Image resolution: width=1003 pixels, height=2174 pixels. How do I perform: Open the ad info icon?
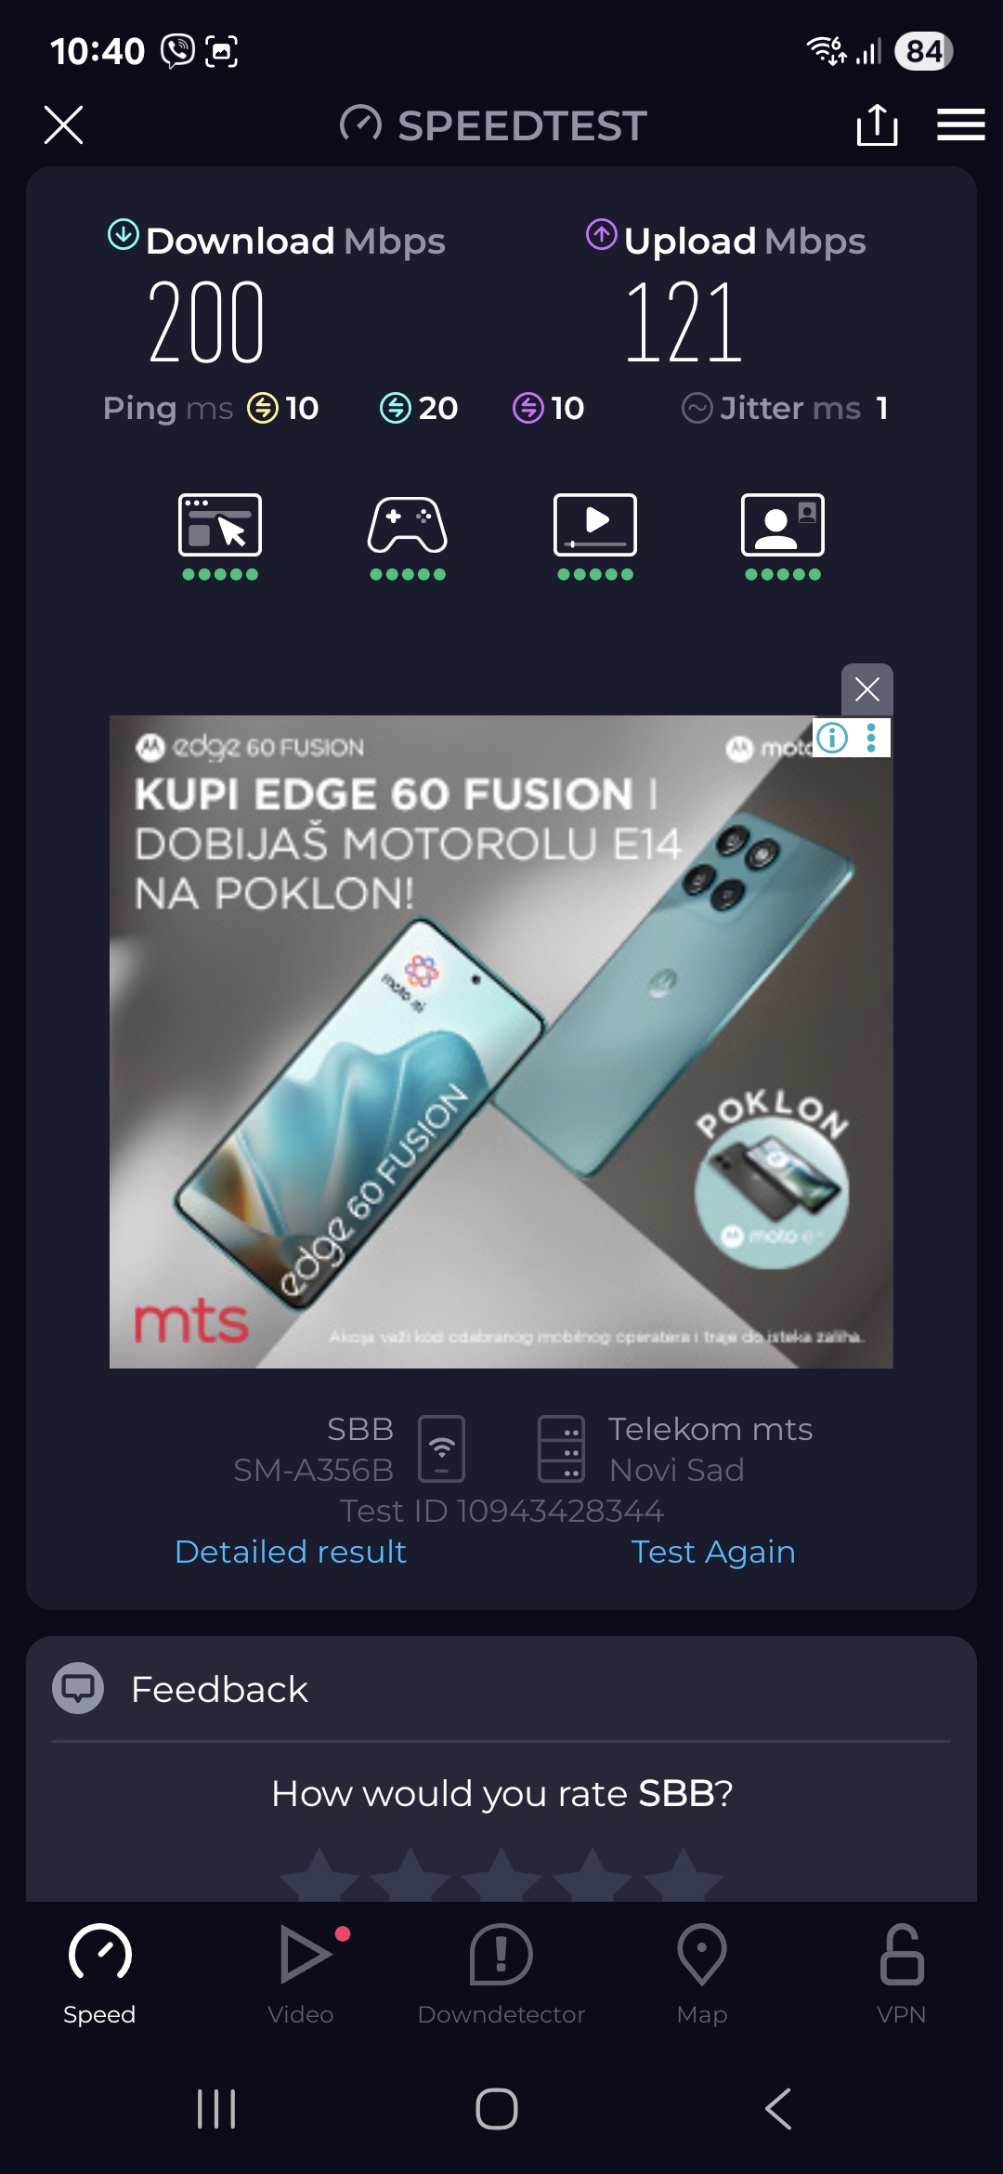832,738
